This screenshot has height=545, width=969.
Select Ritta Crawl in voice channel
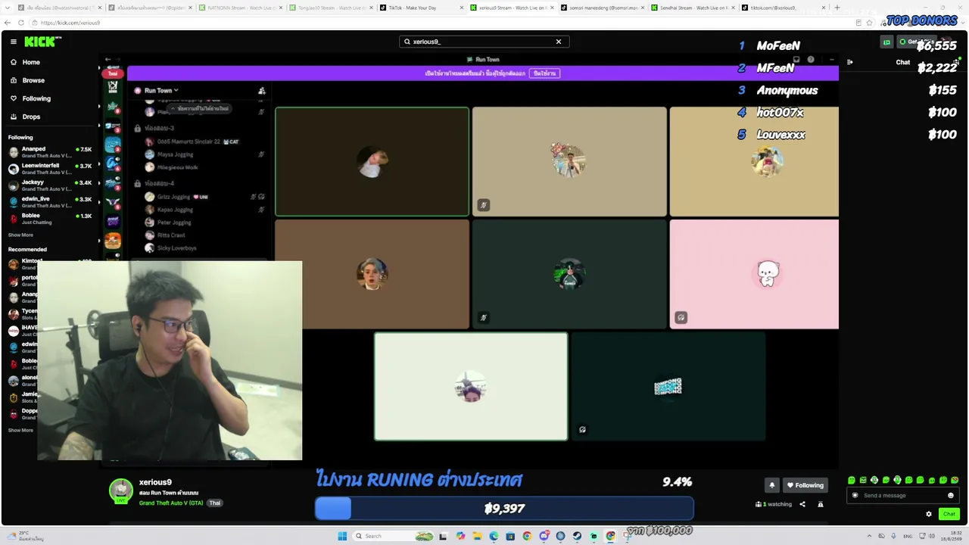[x=171, y=235]
